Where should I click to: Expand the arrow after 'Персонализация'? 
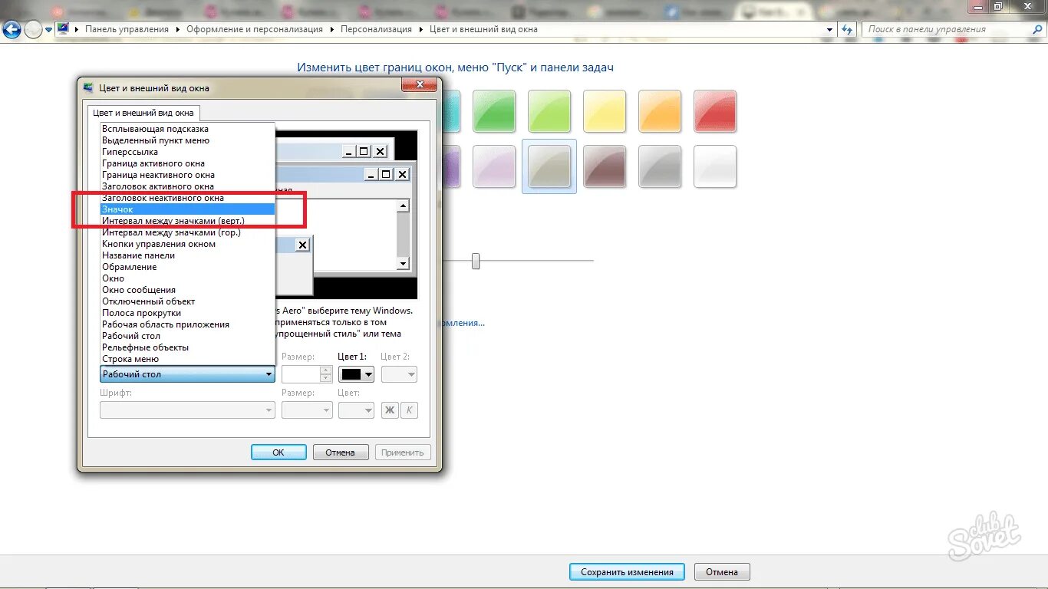pos(420,29)
